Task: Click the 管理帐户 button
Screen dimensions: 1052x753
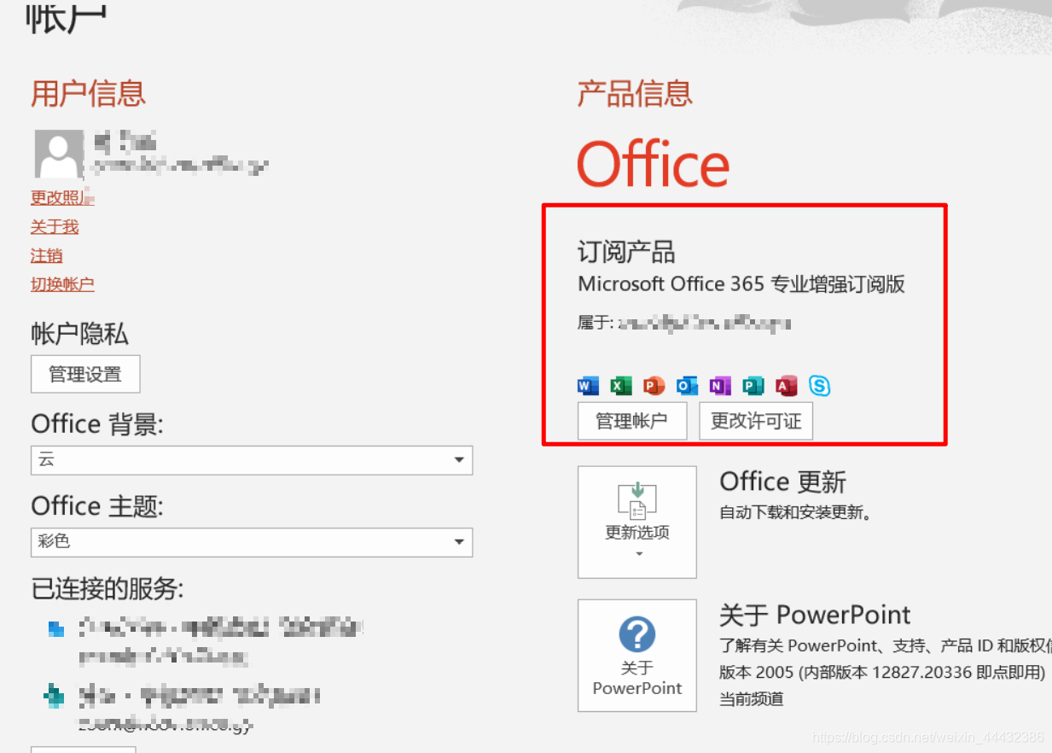Action: [632, 421]
